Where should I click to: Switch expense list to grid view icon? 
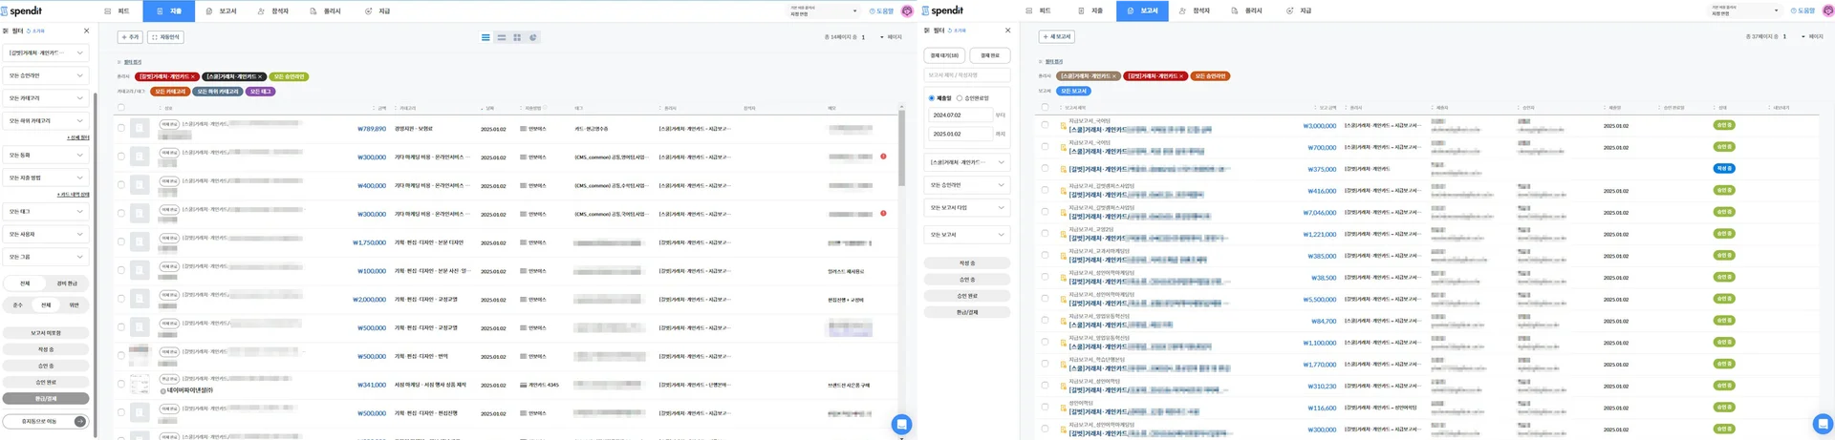[x=517, y=37]
